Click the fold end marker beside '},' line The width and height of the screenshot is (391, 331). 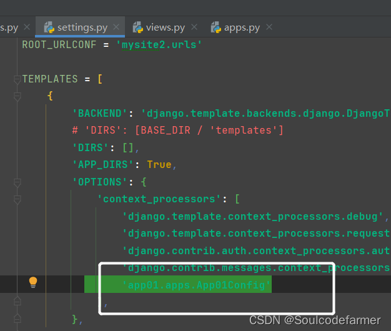coord(17,318)
